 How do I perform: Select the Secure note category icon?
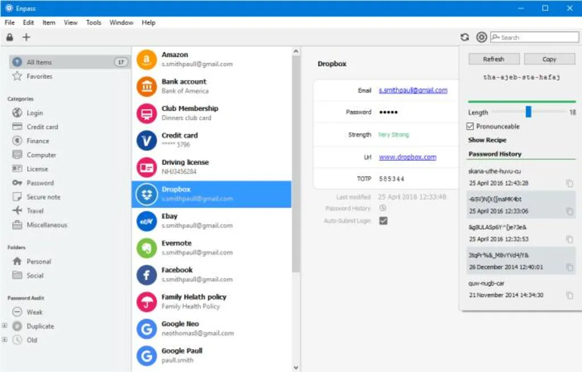coord(18,197)
